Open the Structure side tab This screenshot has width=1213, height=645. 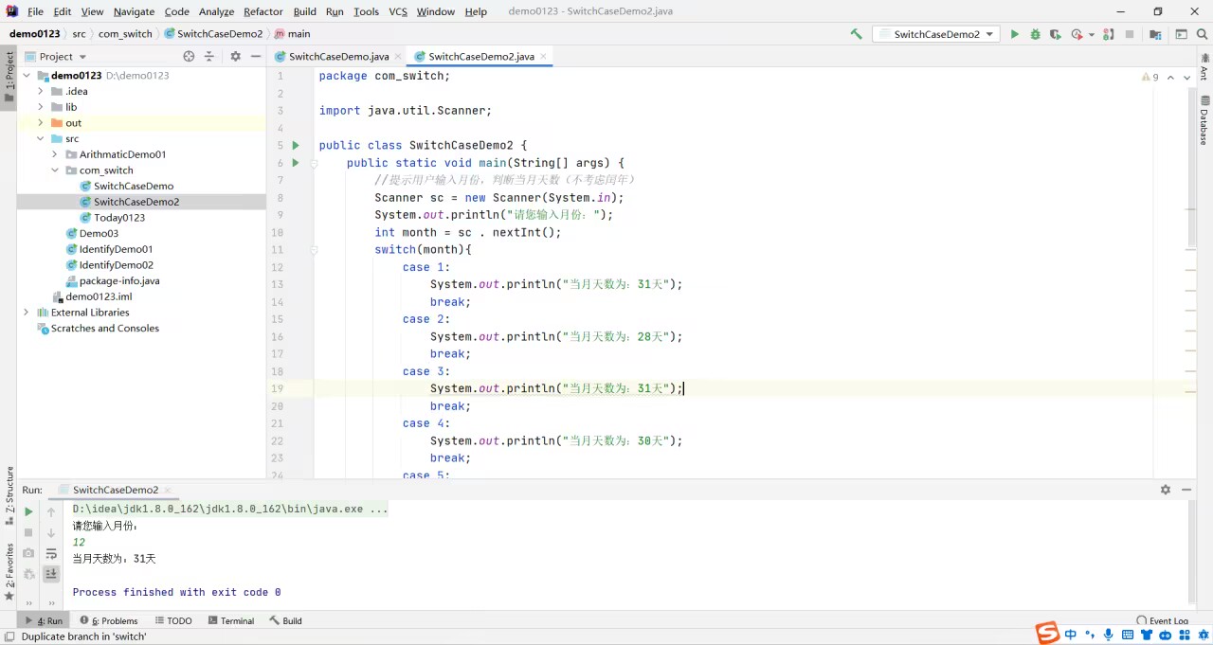[x=9, y=495]
